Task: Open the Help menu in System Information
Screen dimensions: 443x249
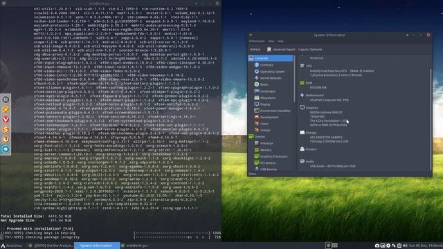Action: (280, 41)
